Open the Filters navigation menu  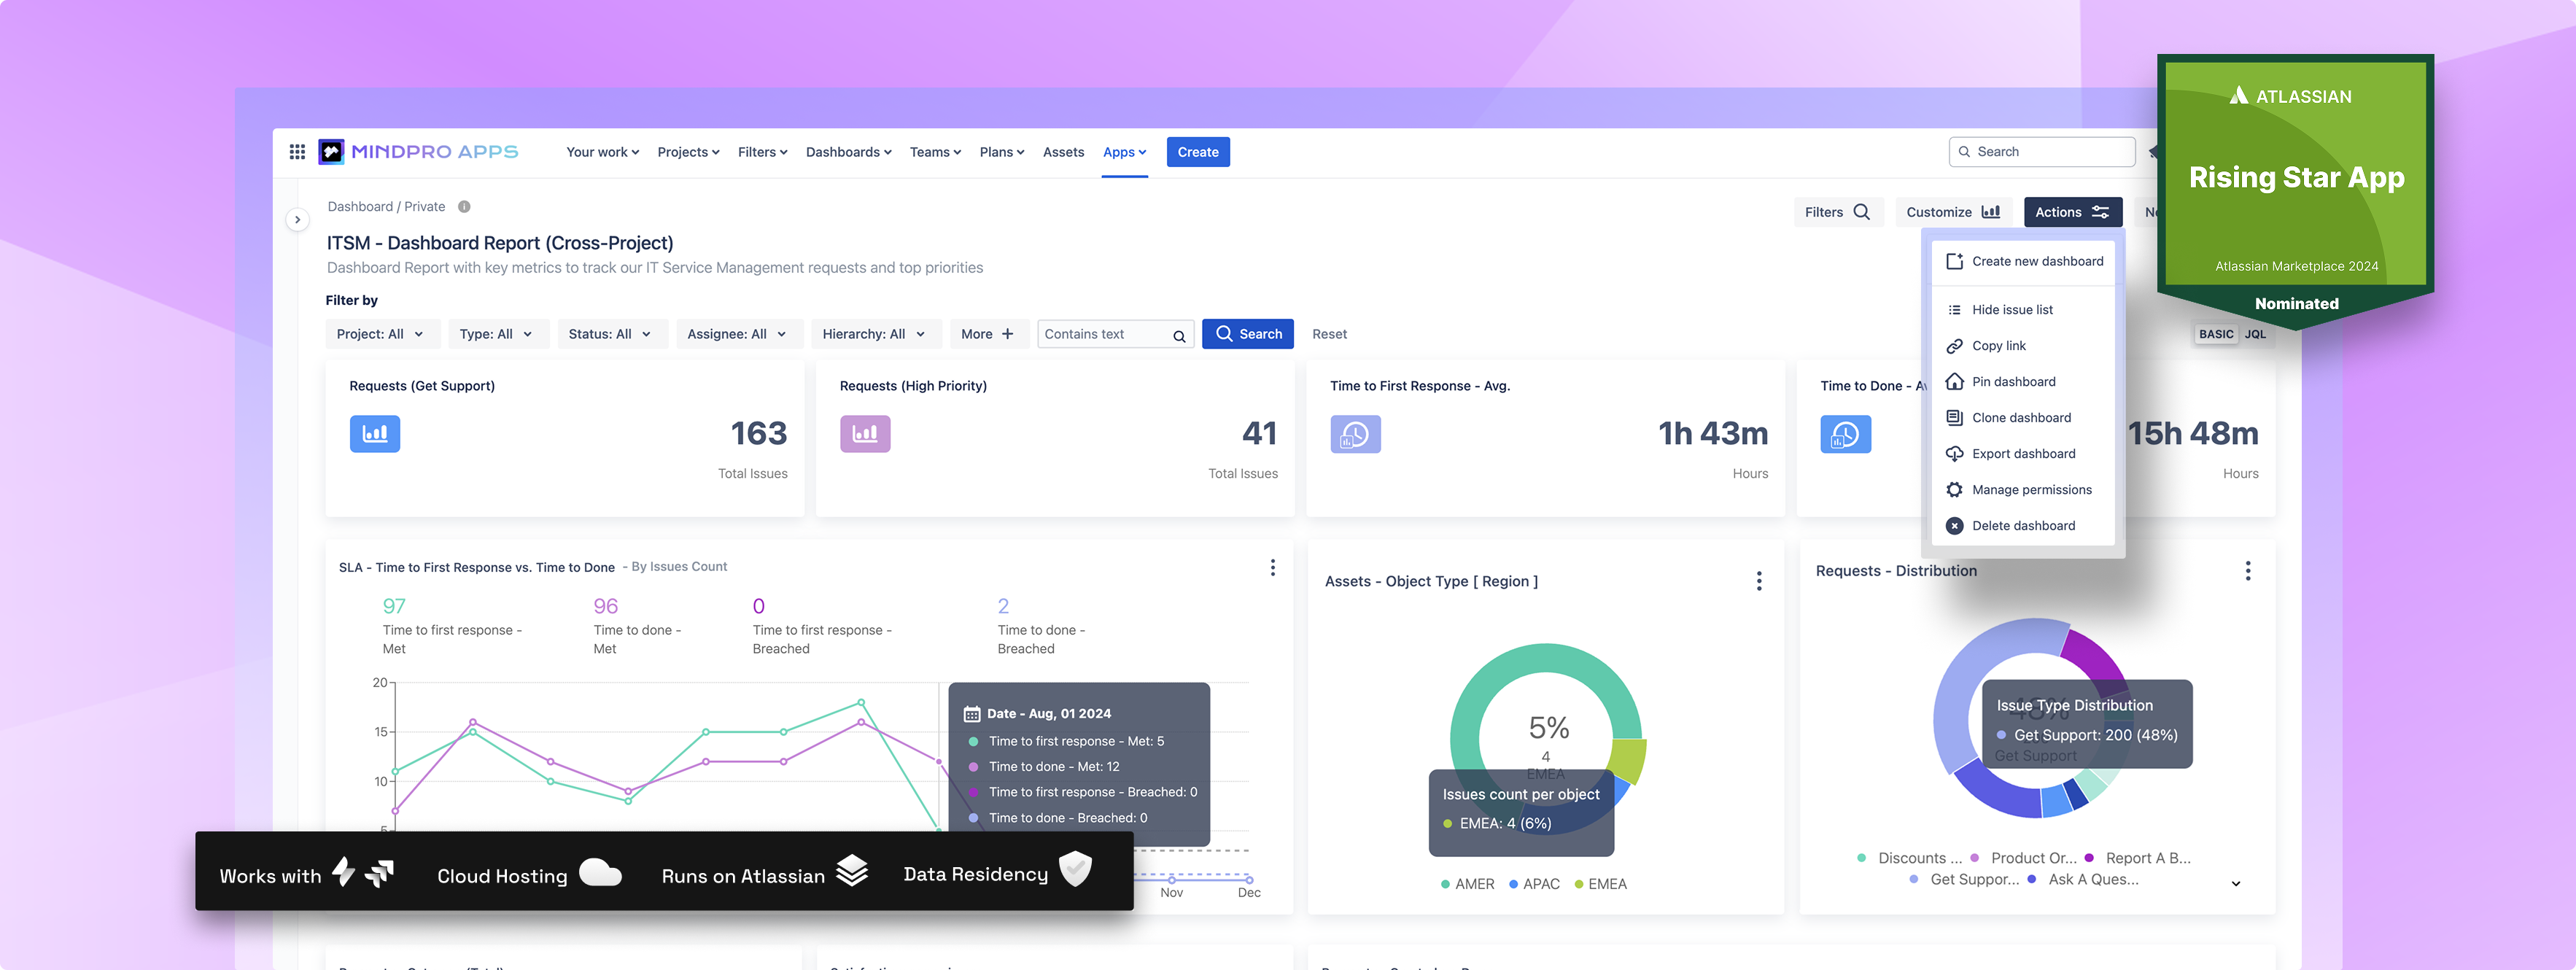[x=762, y=152]
